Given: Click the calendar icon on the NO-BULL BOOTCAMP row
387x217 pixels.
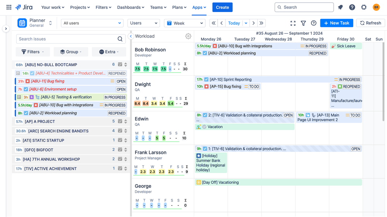Looking at the screenshot, I should coord(120,64).
